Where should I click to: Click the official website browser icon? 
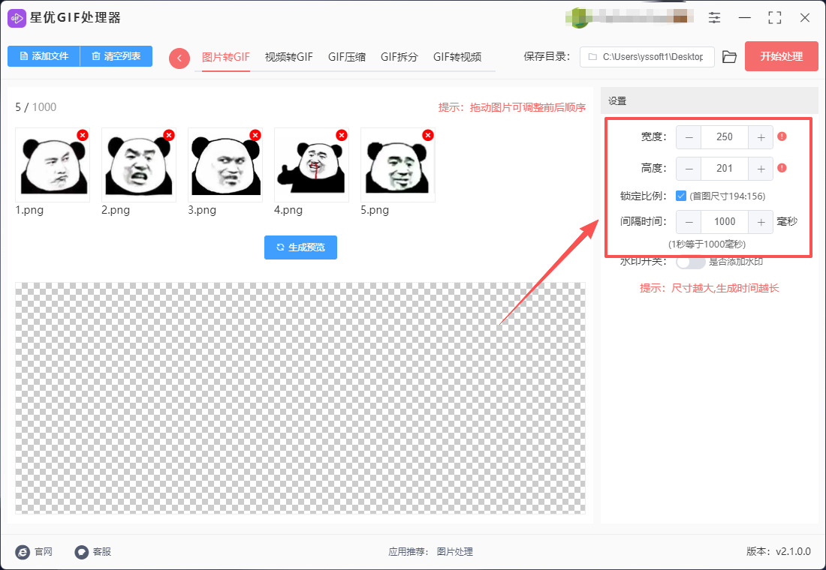click(23, 551)
